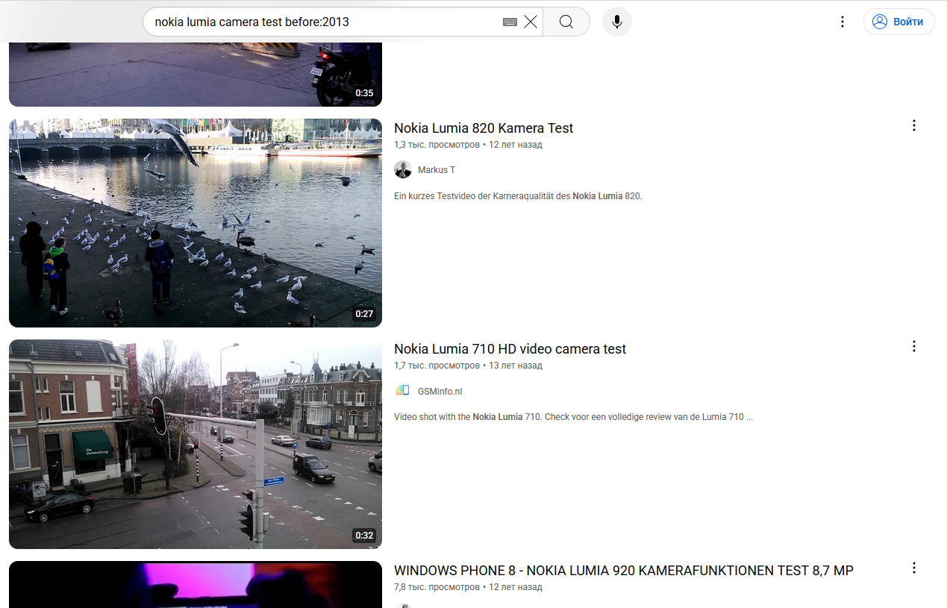
Task: Open Markus T channel avatar
Action: (x=403, y=170)
